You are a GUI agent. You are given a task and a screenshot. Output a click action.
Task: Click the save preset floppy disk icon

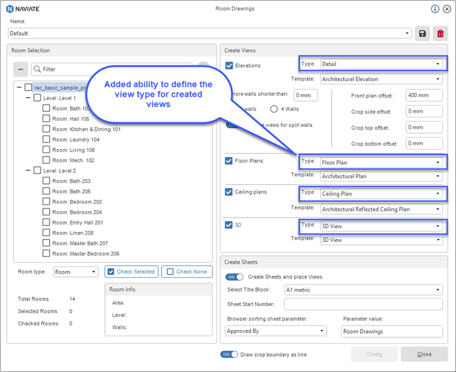422,33
